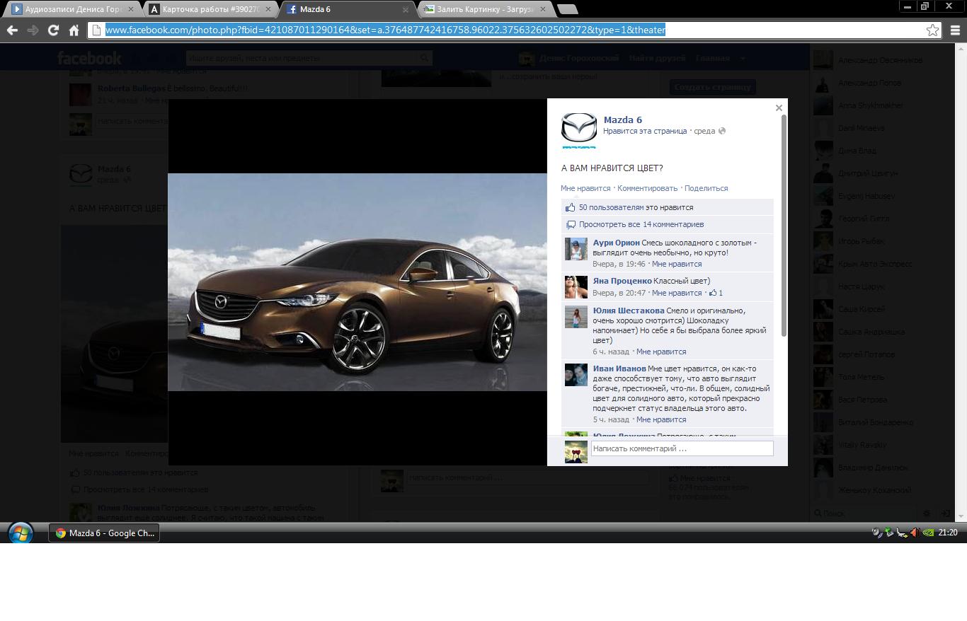Viewport: 967px width, 621px height.
Task: Click the Windows Start orb
Action: (20, 533)
